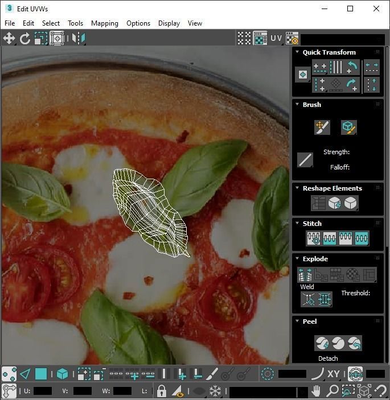Screen dimensions: 390x400
Task: Open the File menu
Action: coord(10,23)
